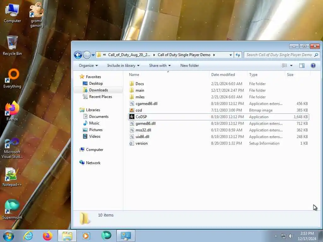Select Downloads in the navigation pane
This screenshot has width=323, height=242.
tap(98, 90)
